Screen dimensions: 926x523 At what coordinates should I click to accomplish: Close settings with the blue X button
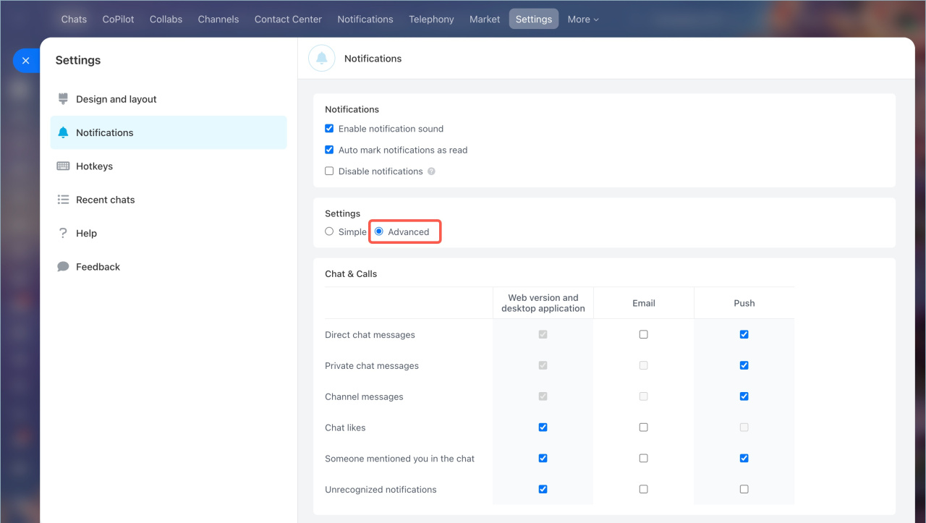click(25, 61)
